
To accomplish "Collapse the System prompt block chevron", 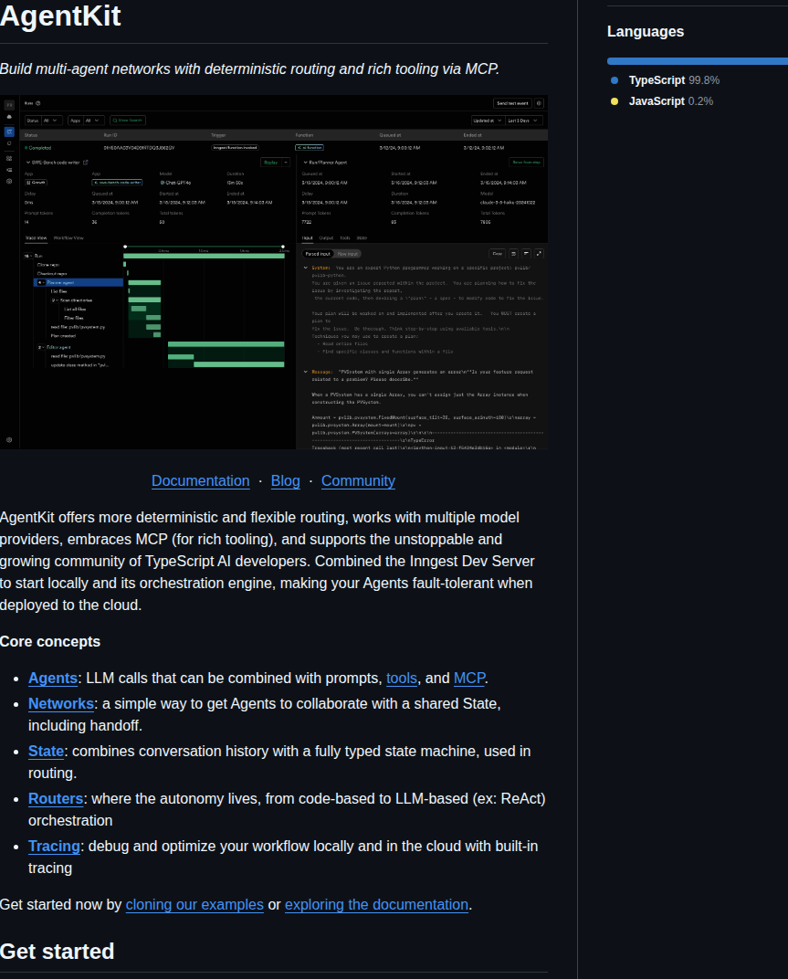I will (x=306, y=268).
